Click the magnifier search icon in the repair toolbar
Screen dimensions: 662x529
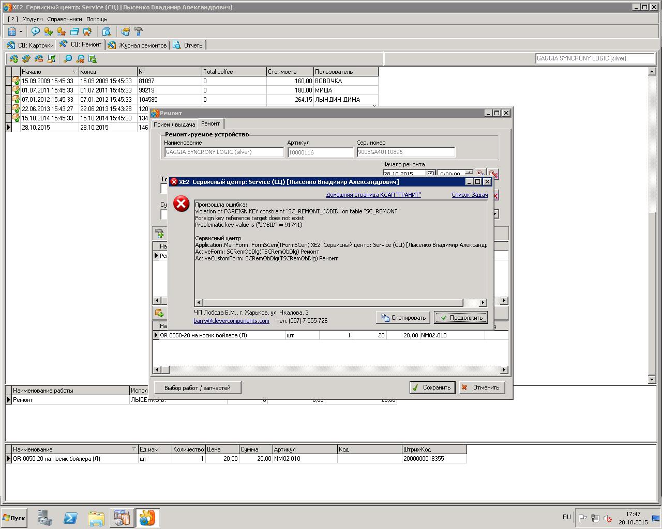tap(67, 59)
